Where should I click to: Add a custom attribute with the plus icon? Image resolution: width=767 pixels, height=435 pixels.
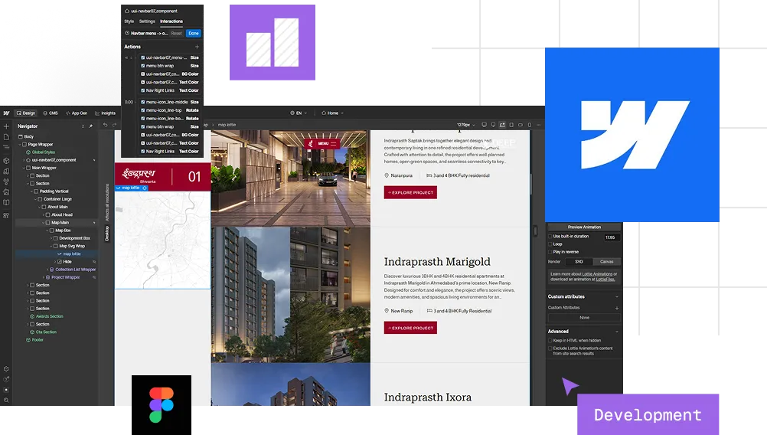617,309
